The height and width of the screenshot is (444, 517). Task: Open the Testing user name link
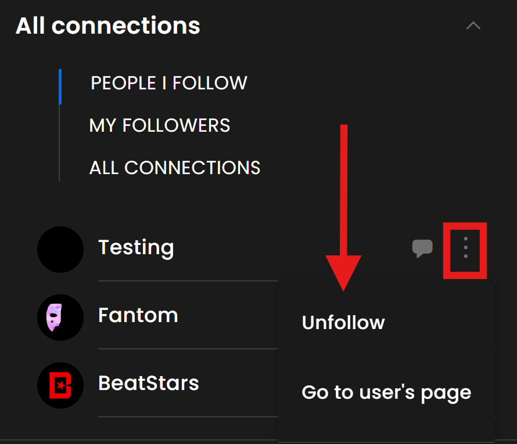(136, 248)
